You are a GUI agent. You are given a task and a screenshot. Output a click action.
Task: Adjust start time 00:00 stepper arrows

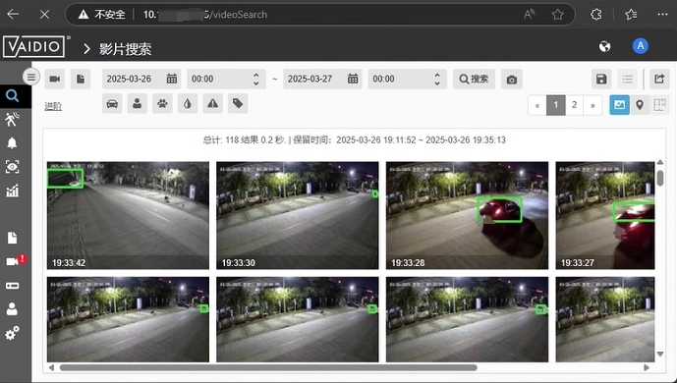click(x=256, y=79)
